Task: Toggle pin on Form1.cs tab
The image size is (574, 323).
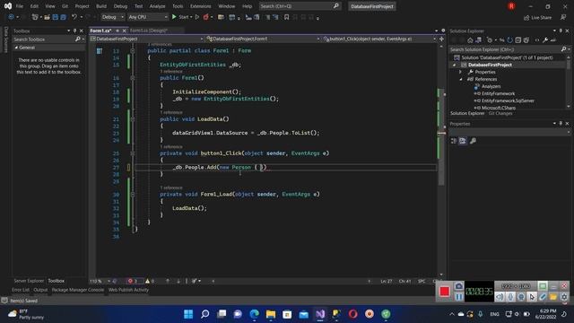Action: pyautogui.click(x=117, y=31)
